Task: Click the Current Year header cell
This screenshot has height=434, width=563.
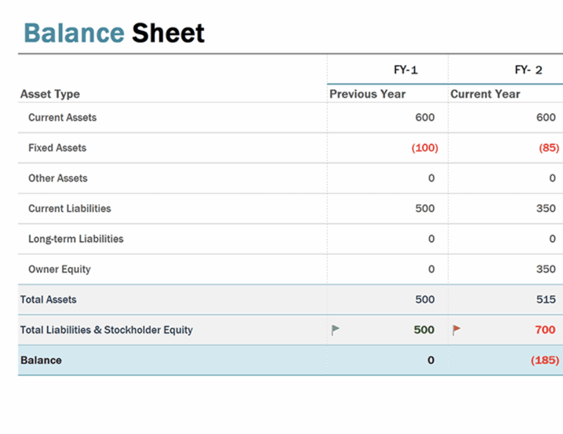Action: (x=485, y=94)
